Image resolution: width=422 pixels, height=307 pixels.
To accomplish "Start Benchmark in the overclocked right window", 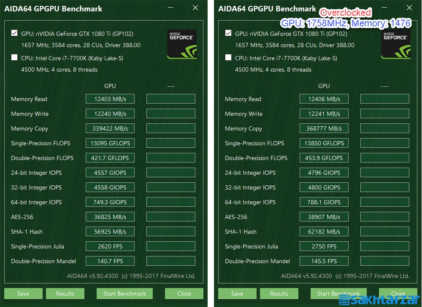I will tap(338, 294).
